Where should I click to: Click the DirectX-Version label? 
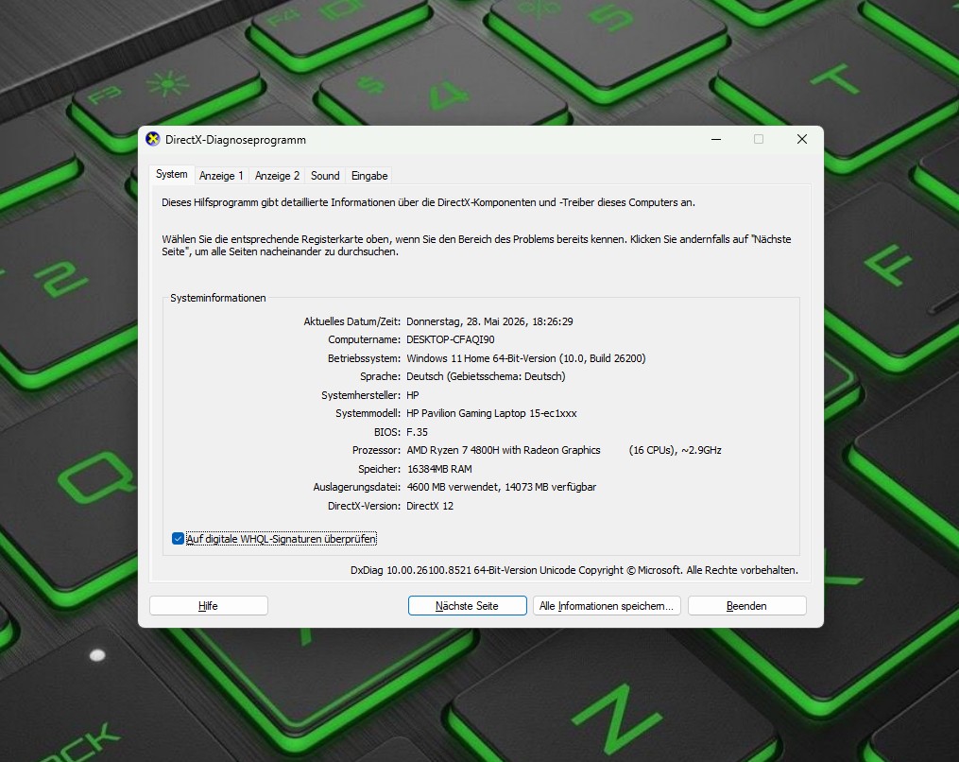click(x=365, y=506)
